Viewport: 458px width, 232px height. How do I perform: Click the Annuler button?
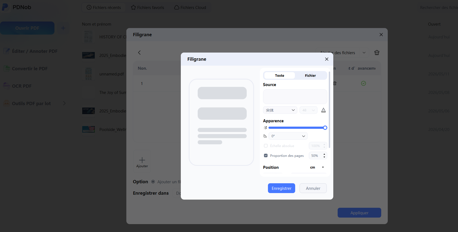pos(313,188)
